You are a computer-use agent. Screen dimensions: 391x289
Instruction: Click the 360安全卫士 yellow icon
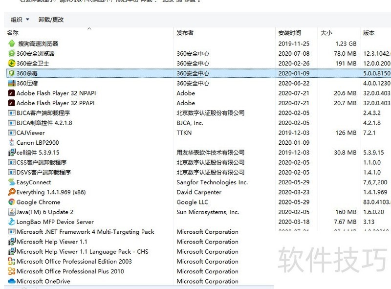[12, 64]
